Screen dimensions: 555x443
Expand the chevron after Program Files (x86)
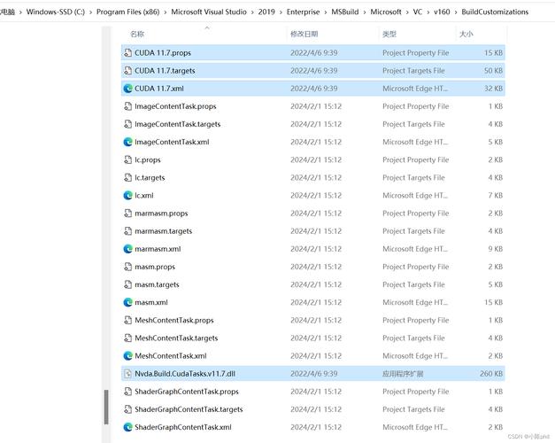[166, 12]
